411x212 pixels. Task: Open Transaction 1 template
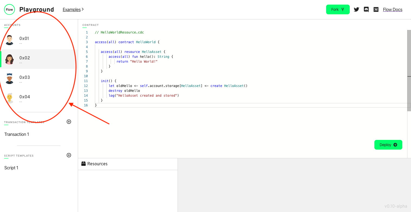click(x=17, y=134)
